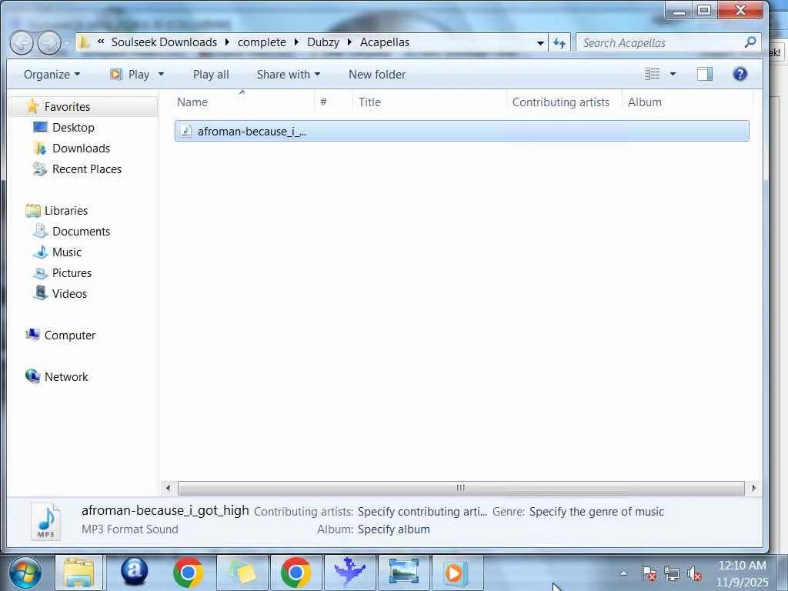Open Libraries in the sidebar
Image resolution: width=788 pixels, height=591 pixels.
tap(66, 211)
